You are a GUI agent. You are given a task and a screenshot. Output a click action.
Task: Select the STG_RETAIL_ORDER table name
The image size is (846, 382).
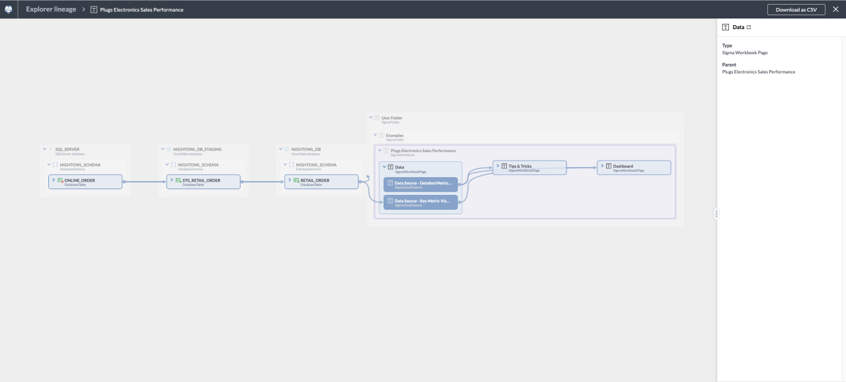(x=201, y=180)
